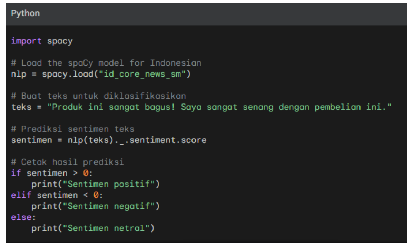Click comment 'Load the spaCy model for Indonesian'
The width and height of the screenshot is (414, 247).
click(106, 64)
